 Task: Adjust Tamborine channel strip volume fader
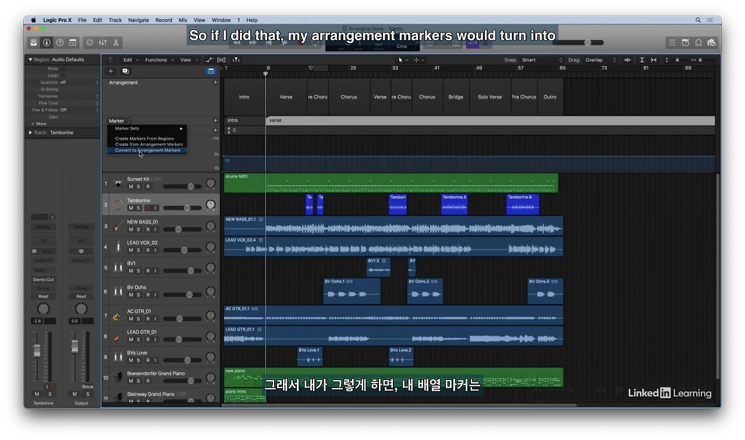[37, 350]
